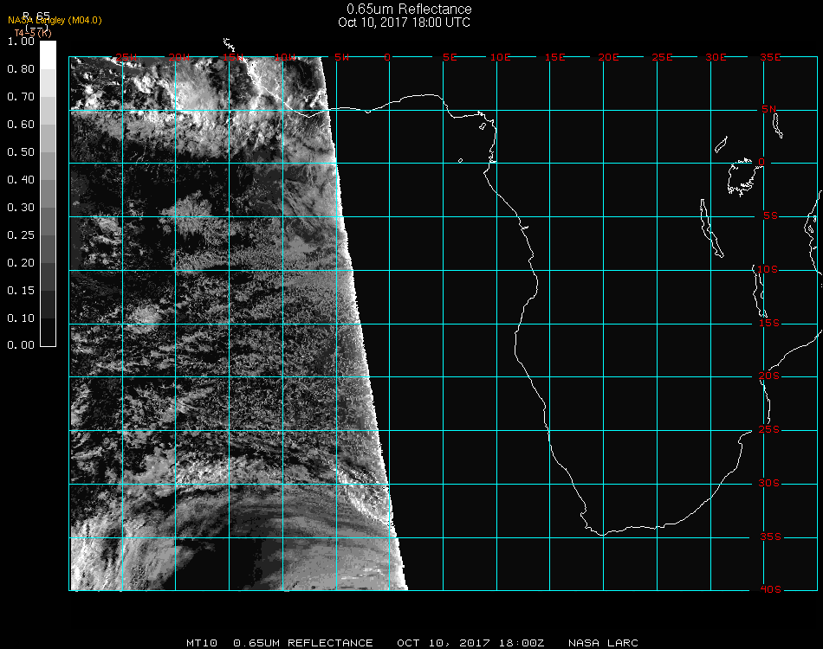Click the 35S latitude label
This screenshot has height=649, width=823.
point(770,537)
